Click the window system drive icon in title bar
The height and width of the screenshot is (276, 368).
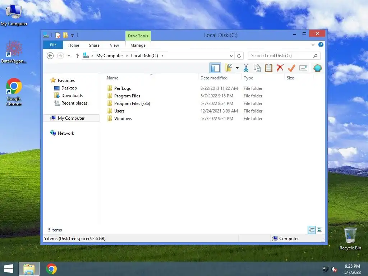coord(46,36)
